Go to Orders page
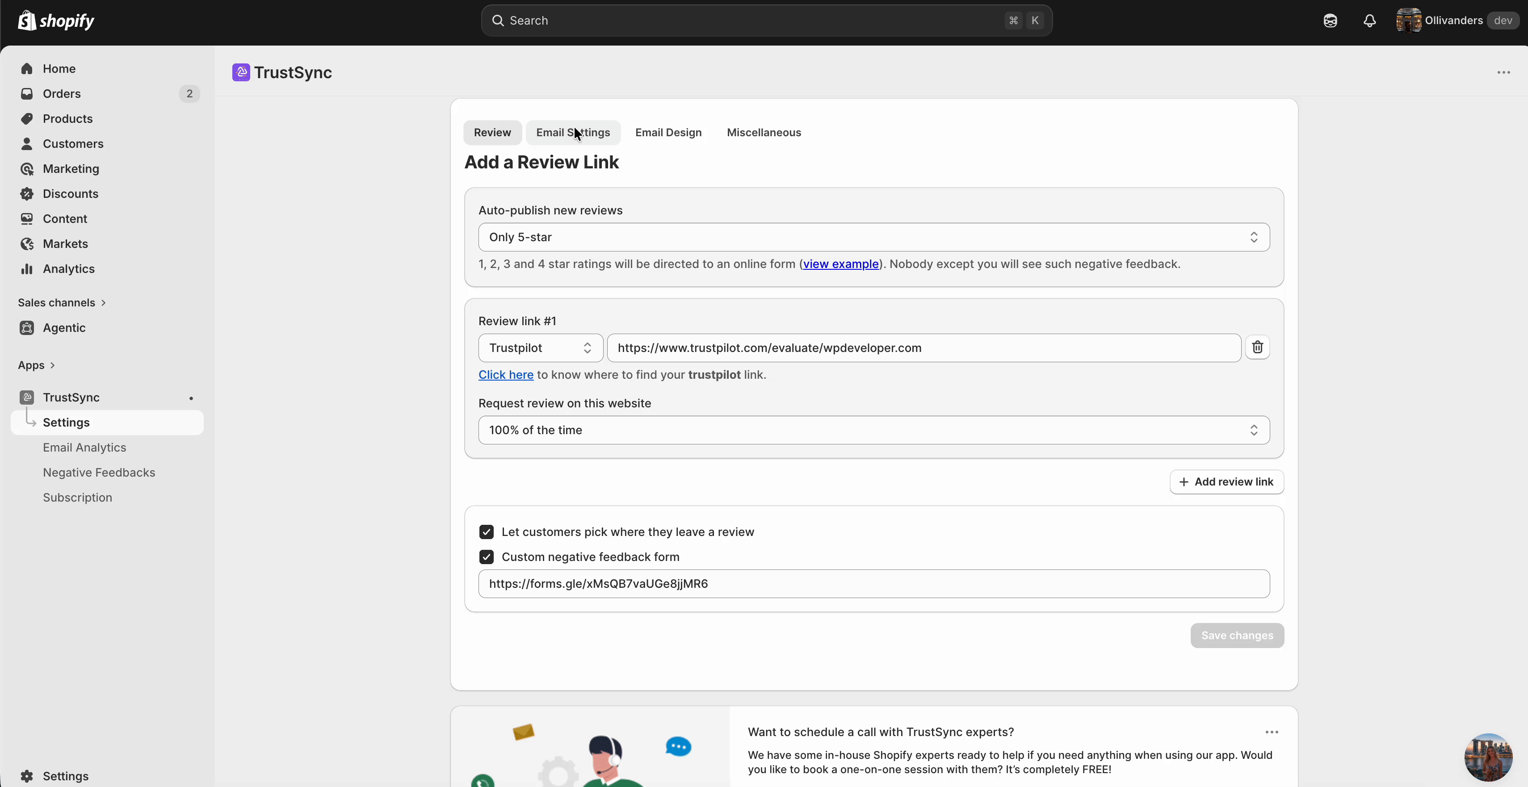This screenshot has height=787, width=1528. (62, 94)
